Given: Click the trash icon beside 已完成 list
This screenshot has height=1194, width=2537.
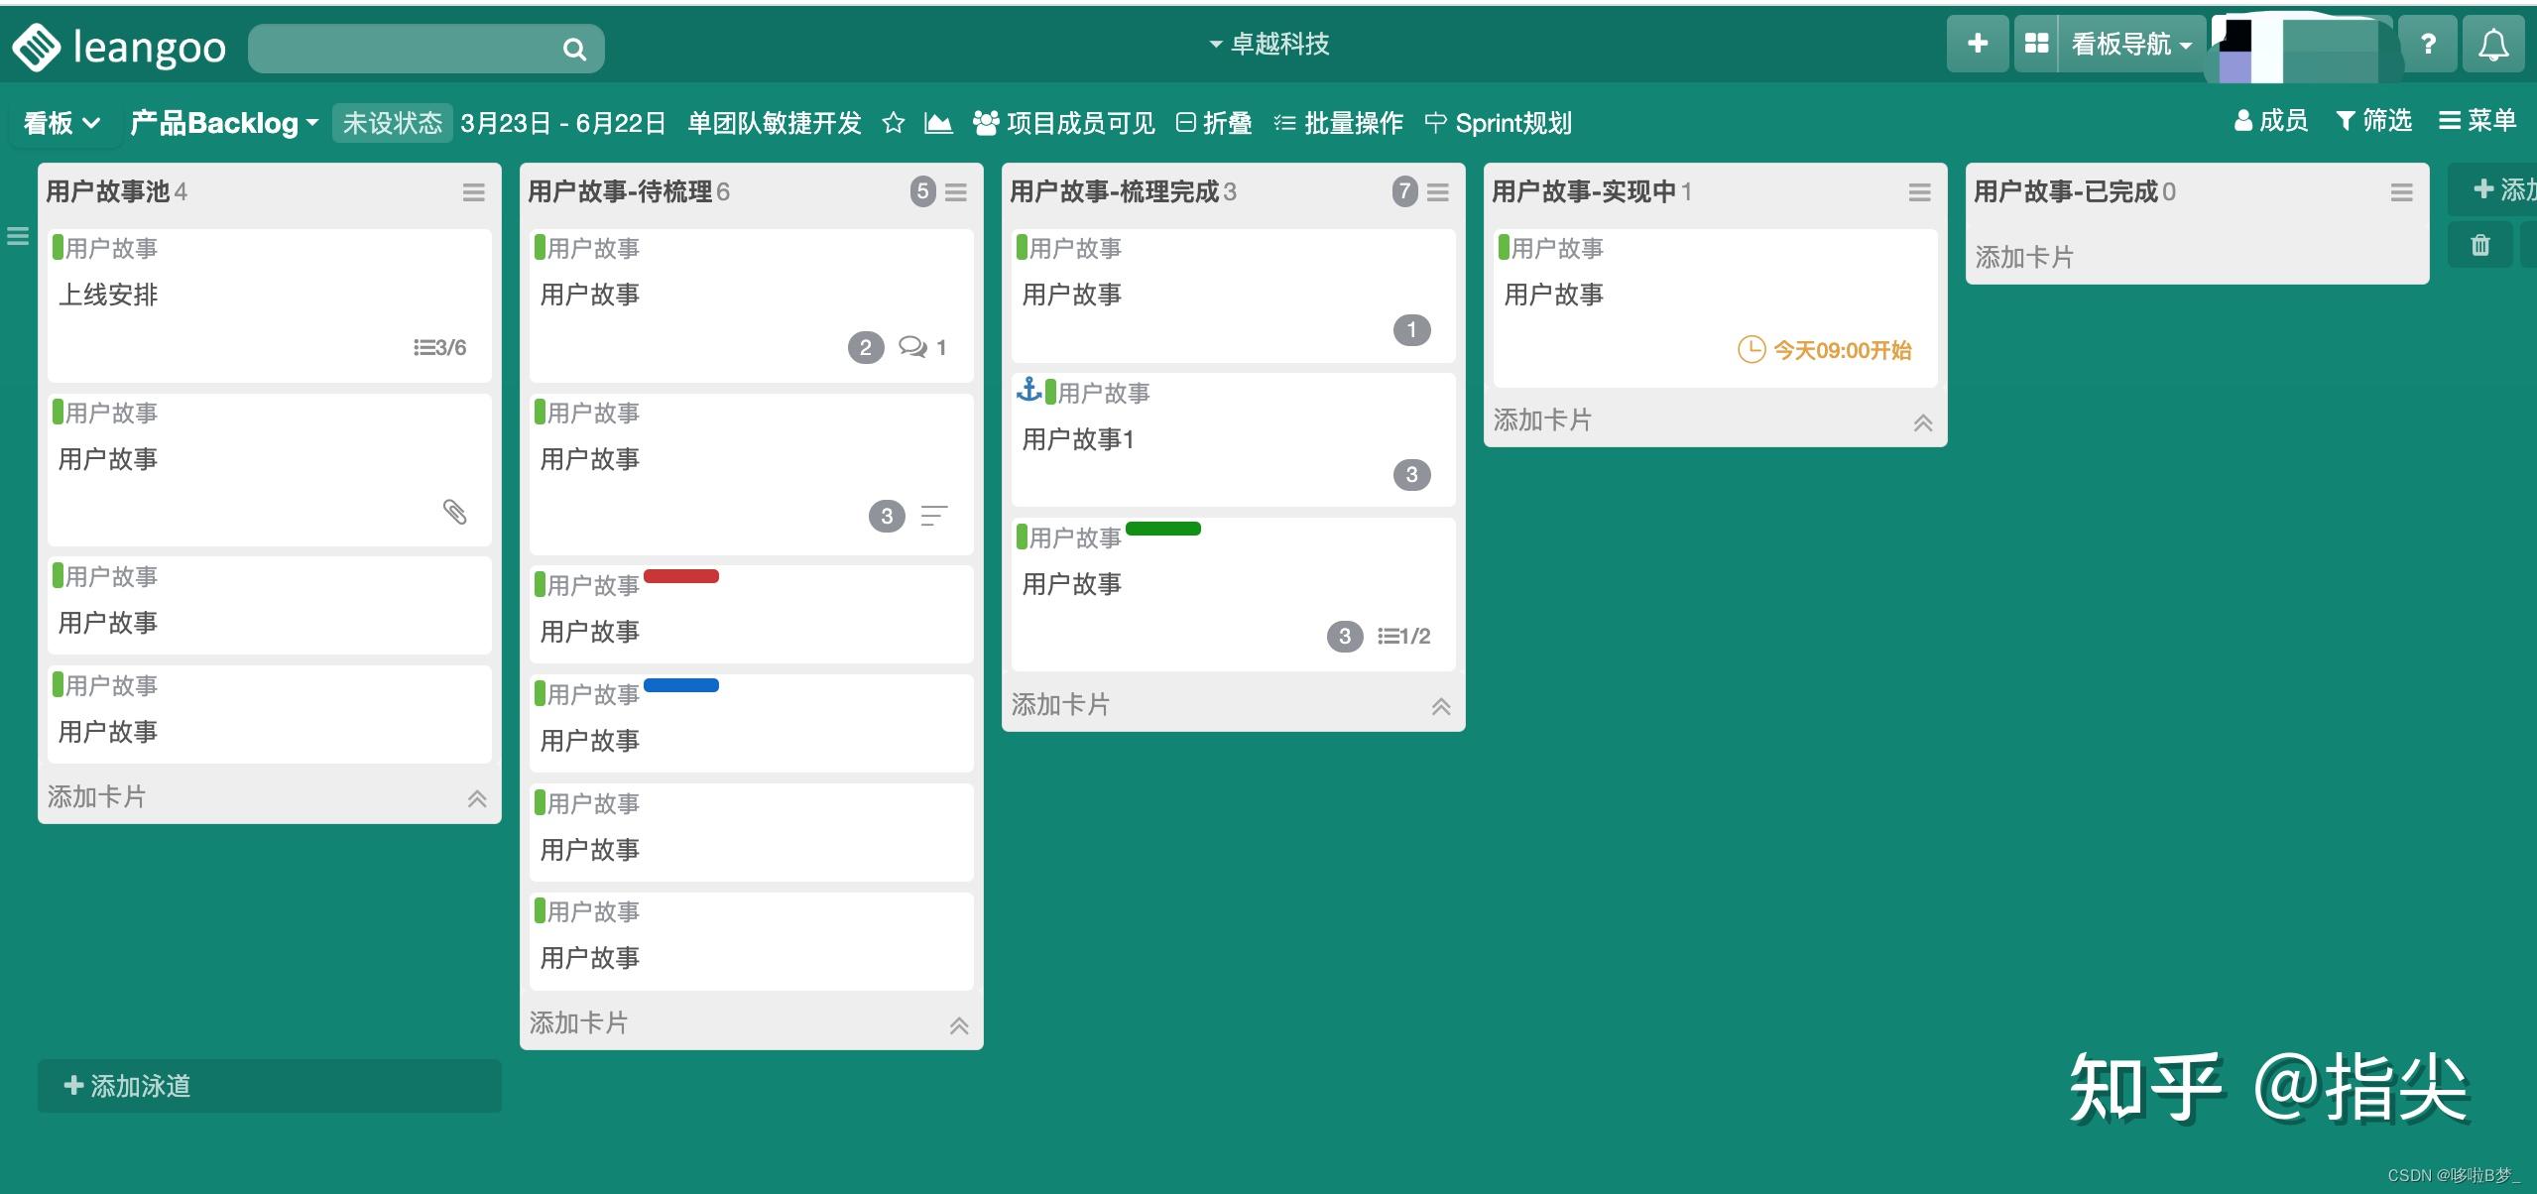Looking at the screenshot, I should tap(2481, 244).
